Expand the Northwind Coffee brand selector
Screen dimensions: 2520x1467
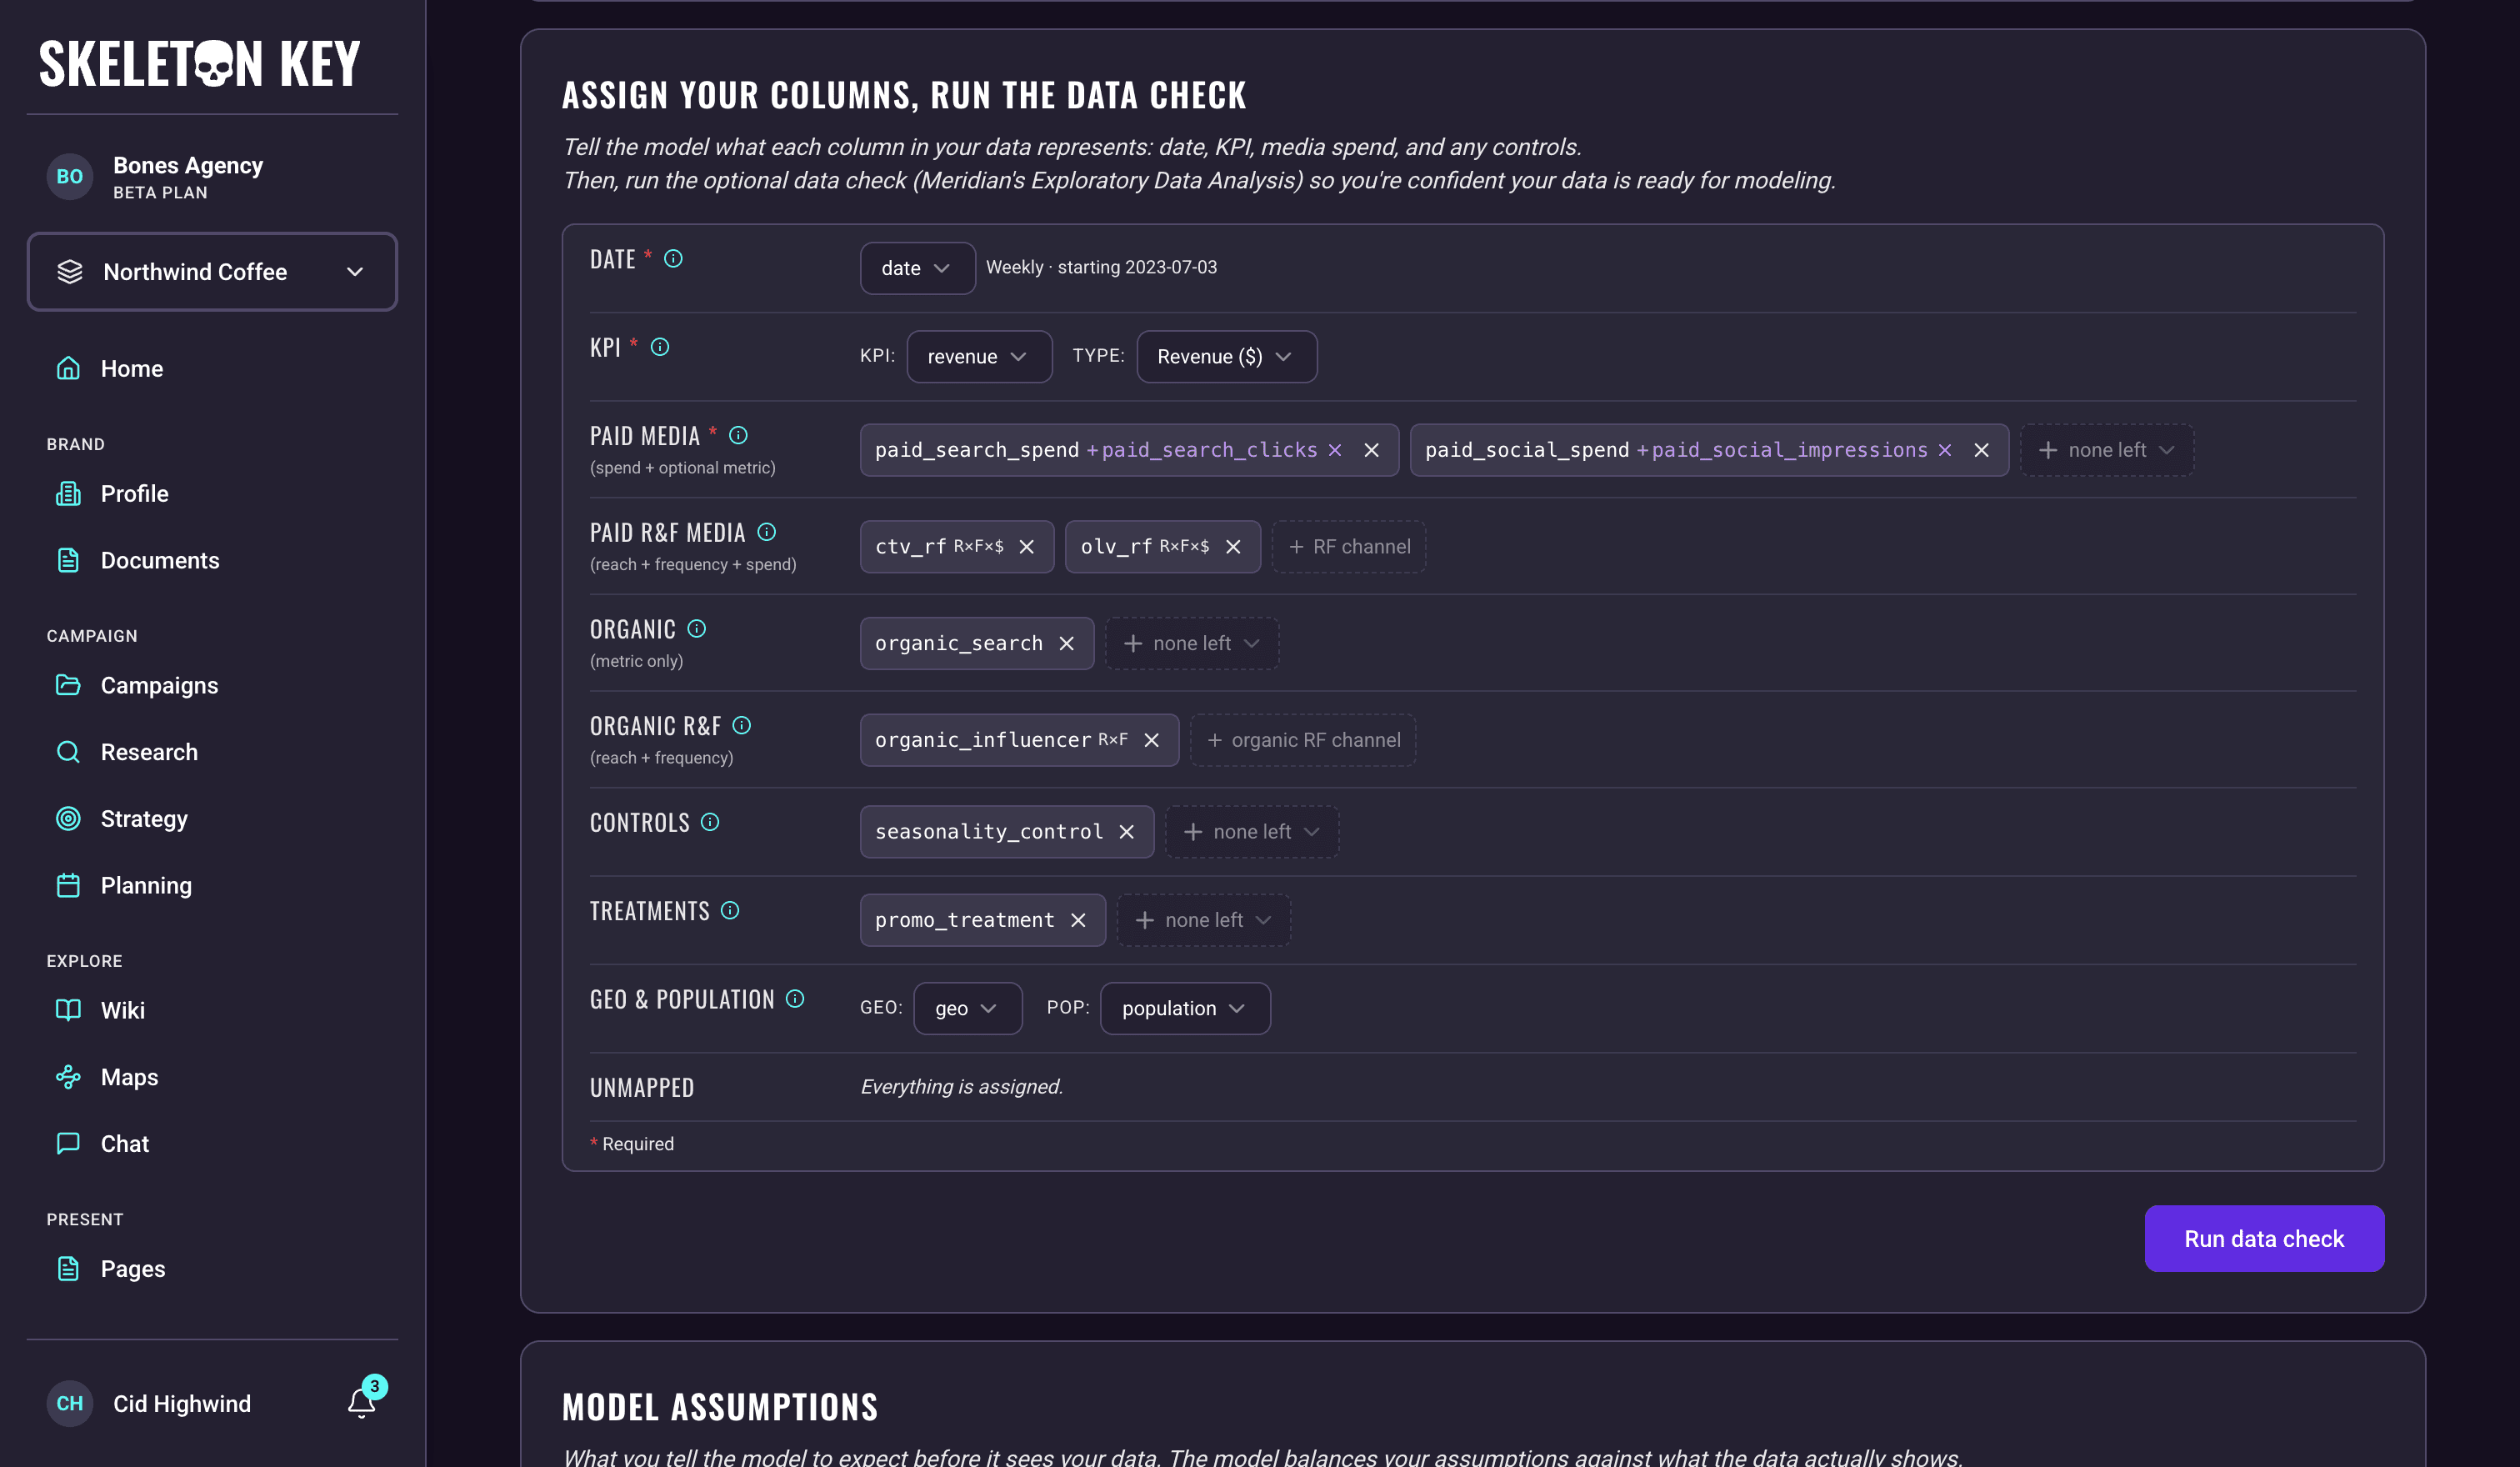click(x=212, y=272)
